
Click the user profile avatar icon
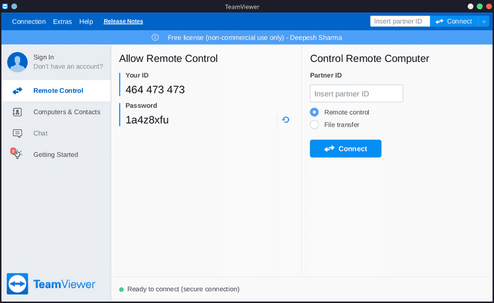pos(17,62)
